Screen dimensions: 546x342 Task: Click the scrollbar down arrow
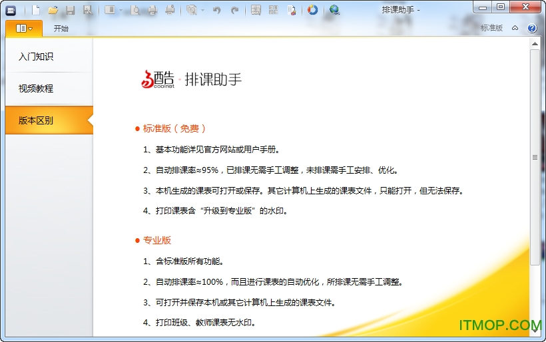click(535, 331)
